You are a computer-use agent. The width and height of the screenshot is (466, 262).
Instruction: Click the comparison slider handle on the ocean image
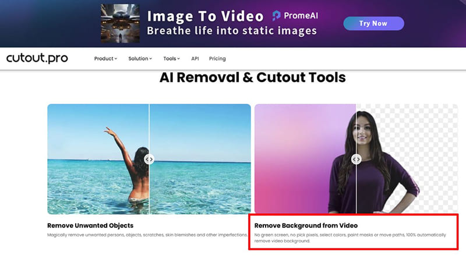click(149, 158)
